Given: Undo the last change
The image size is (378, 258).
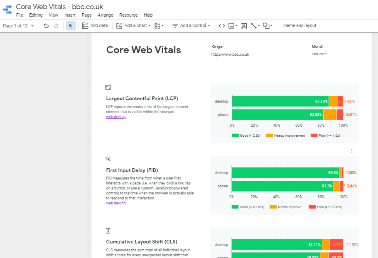Looking at the screenshot, I should [46, 25].
